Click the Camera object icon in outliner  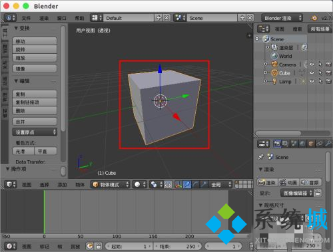(x=274, y=64)
